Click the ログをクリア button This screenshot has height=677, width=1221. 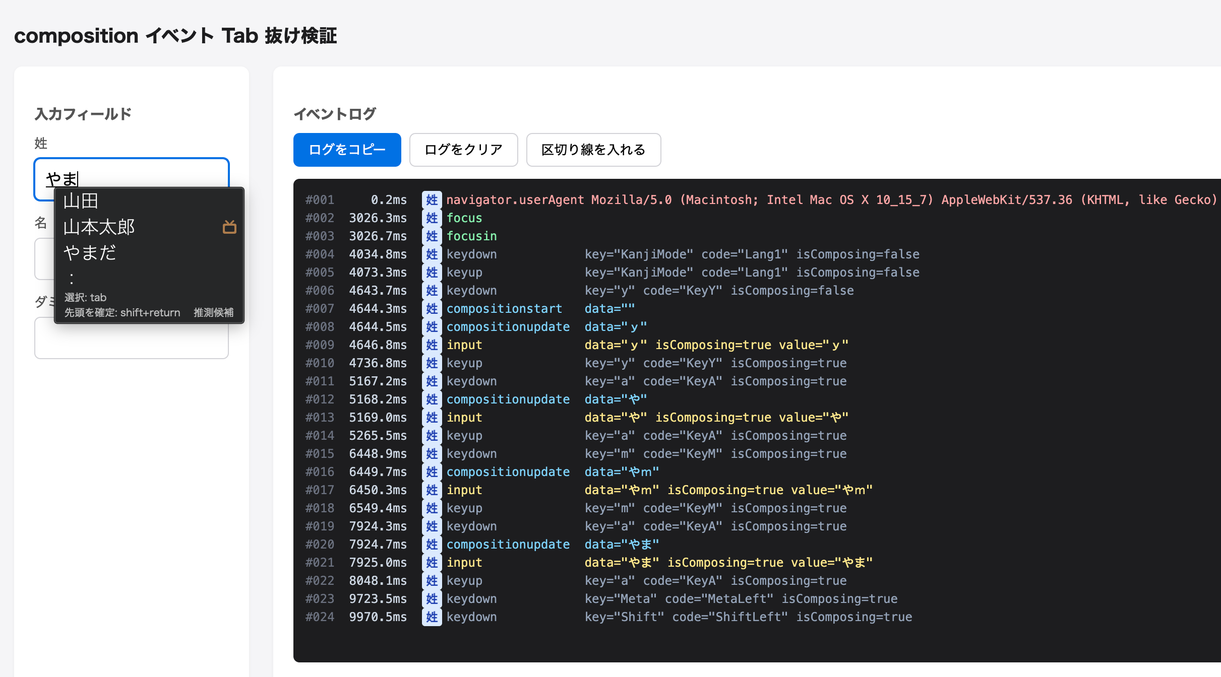(463, 150)
